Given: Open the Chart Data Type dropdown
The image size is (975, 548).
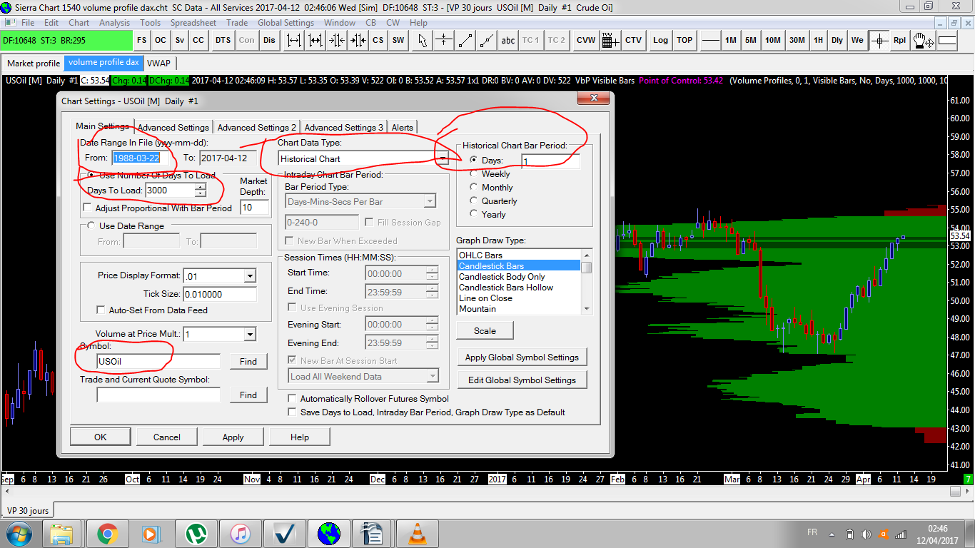Looking at the screenshot, I should tap(443, 158).
